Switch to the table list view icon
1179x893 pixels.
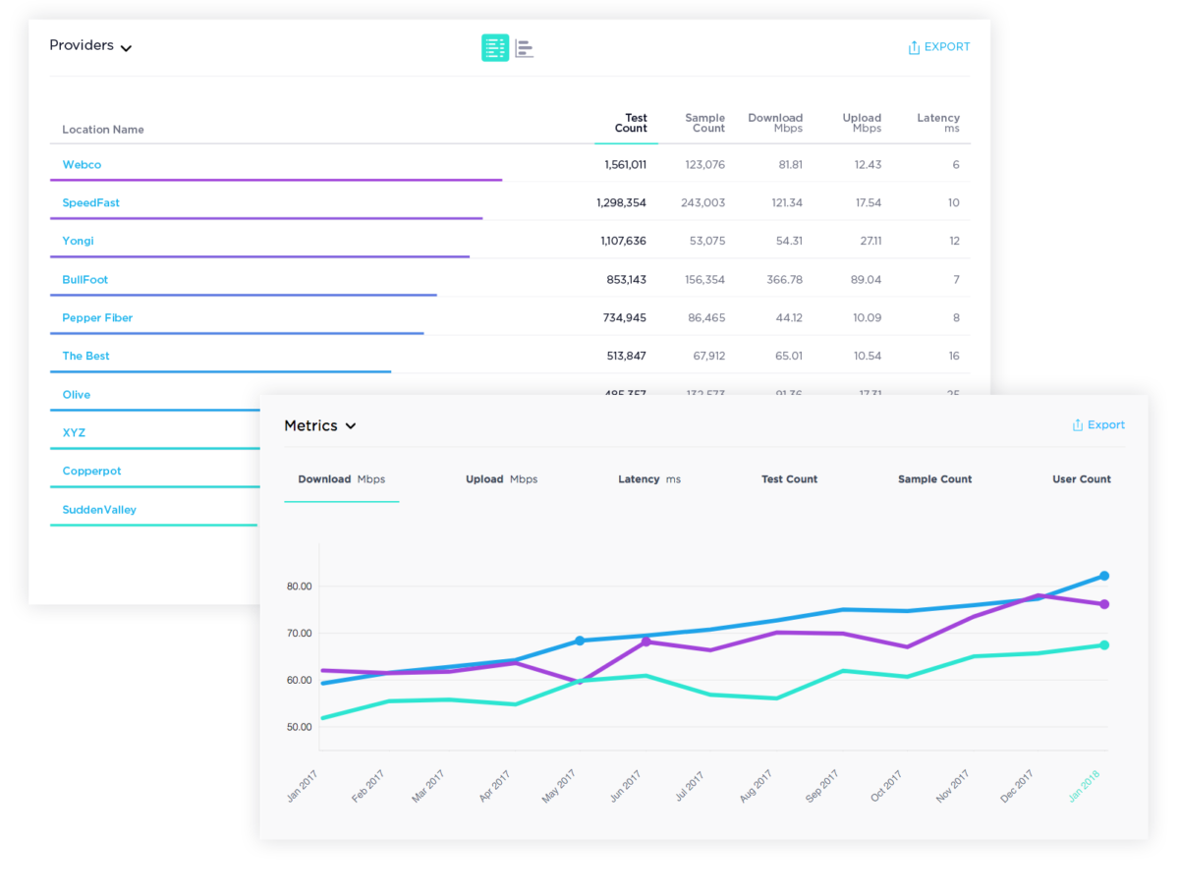pos(494,47)
